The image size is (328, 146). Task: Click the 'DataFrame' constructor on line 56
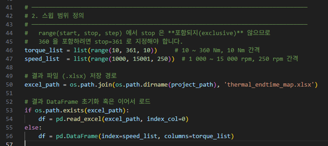coord(82,136)
